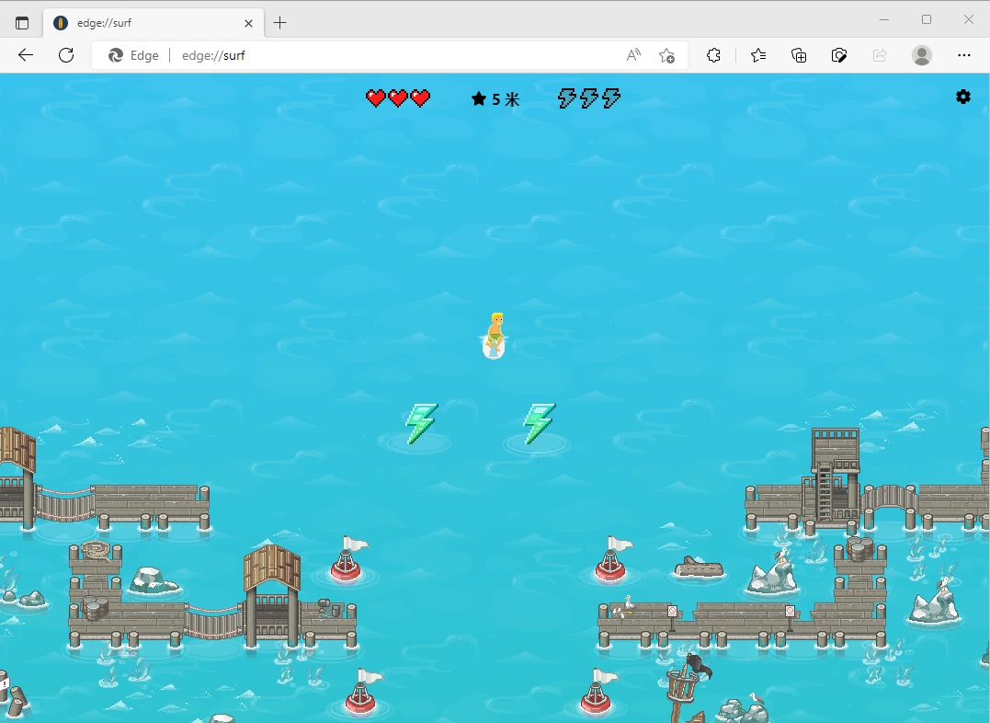
Task: Click the '5 米' distance score
Action: 506,99
